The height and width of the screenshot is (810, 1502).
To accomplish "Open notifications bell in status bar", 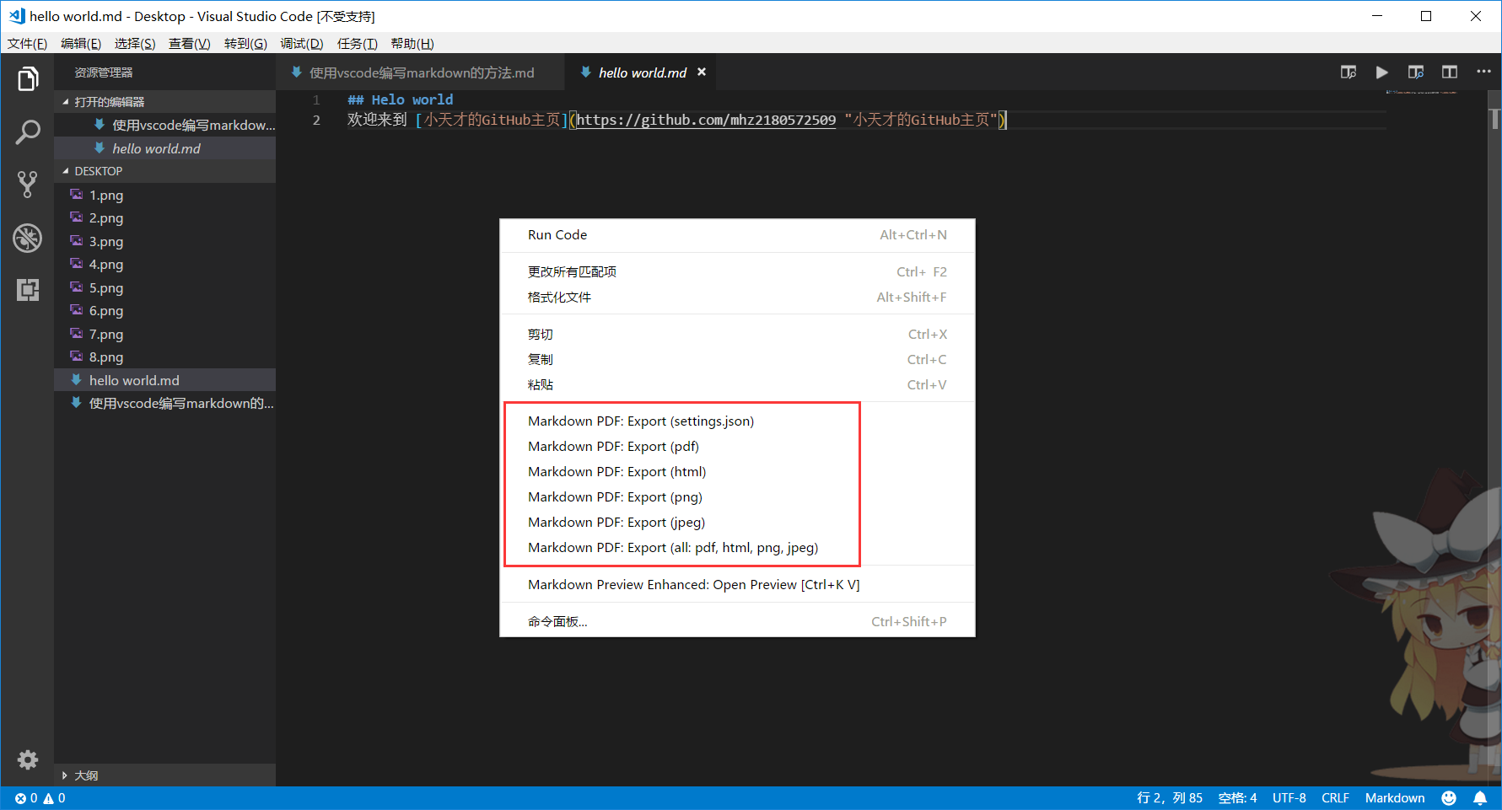I will [x=1480, y=798].
